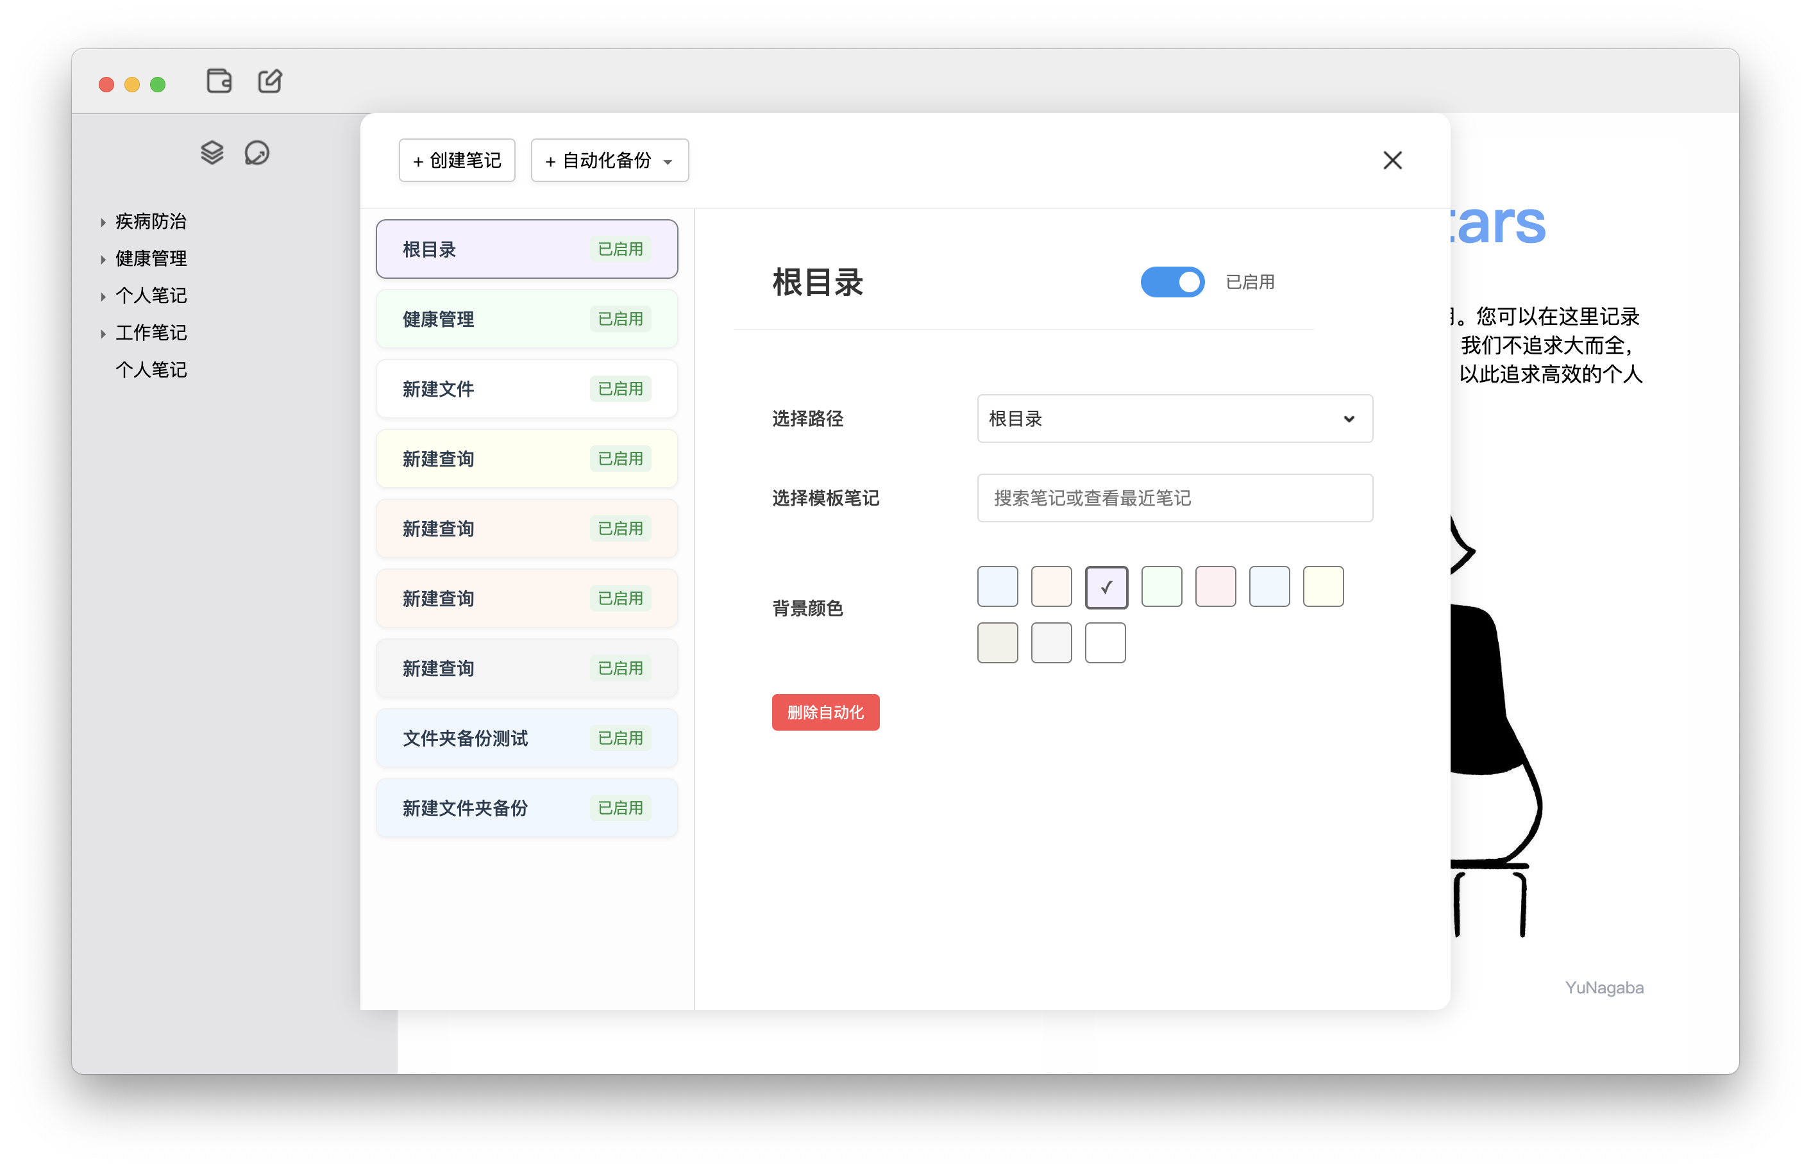Click the chat bubble icon in sidebar
The width and height of the screenshot is (1811, 1169).
click(257, 153)
